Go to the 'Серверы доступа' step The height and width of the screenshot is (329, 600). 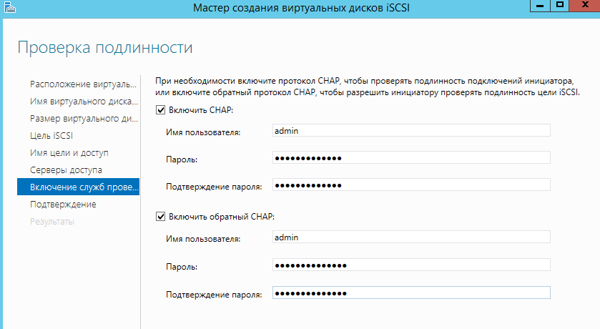click(x=66, y=170)
